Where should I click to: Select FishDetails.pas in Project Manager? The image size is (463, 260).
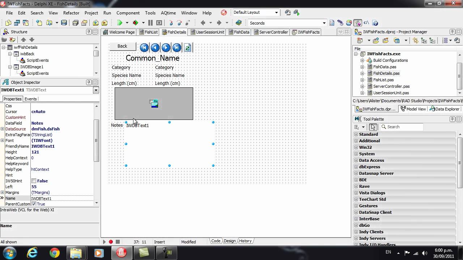point(386,73)
